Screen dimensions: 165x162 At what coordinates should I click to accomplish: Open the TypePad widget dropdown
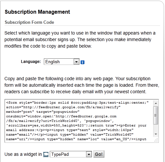[x=71, y=154]
